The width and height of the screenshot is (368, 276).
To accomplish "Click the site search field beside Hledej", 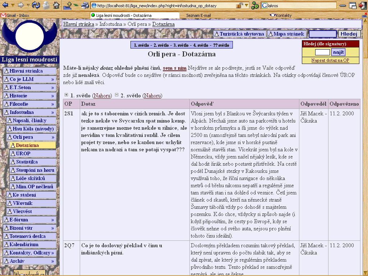I will [x=322, y=34].
